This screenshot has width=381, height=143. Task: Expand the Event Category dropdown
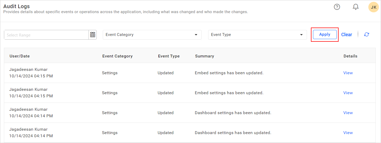click(152, 35)
